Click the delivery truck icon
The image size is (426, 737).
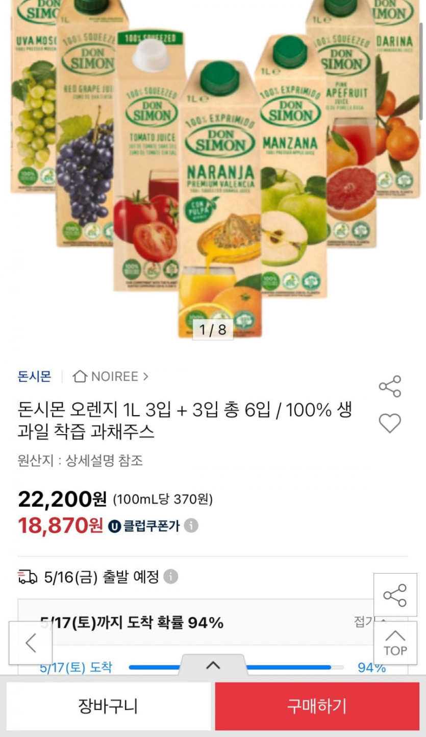[x=28, y=577]
